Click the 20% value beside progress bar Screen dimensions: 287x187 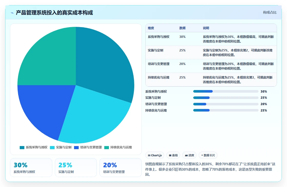[264, 104]
